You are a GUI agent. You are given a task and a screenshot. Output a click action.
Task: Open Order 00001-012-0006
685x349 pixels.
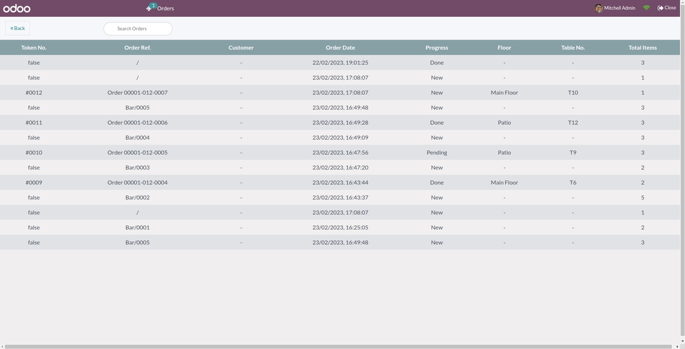click(137, 122)
